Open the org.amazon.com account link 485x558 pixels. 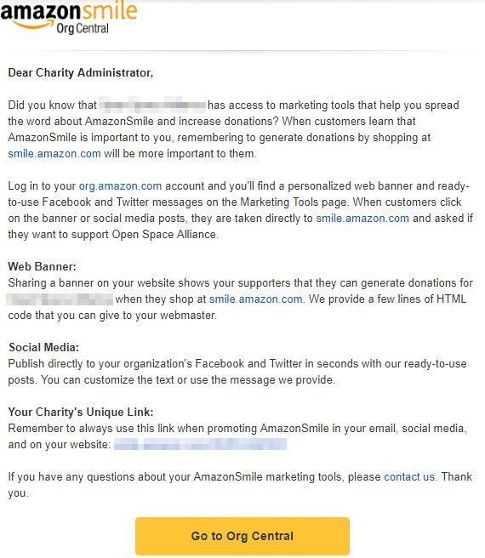tap(120, 185)
